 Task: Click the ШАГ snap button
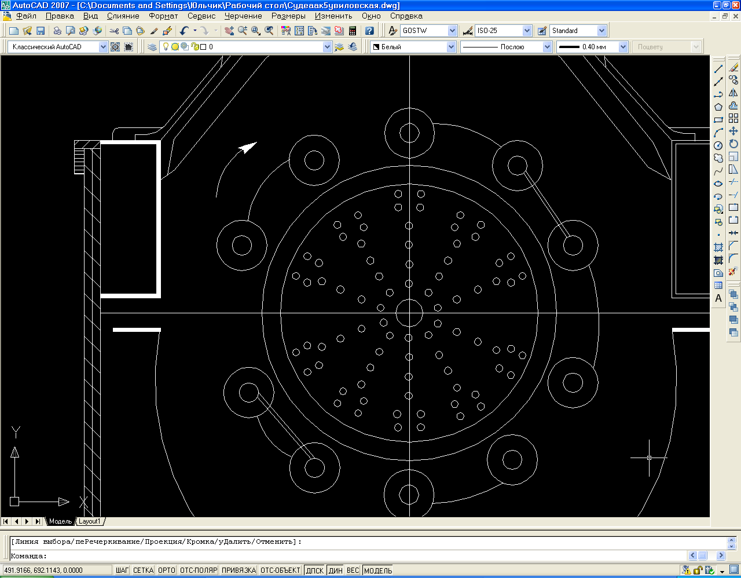click(122, 570)
